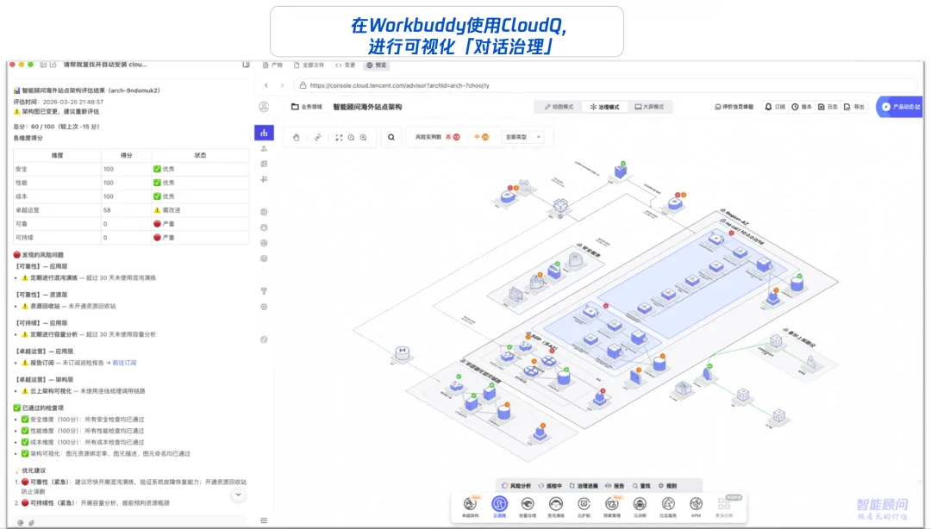The height and width of the screenshot is (529, 931).
Task: Select the hand pan tool in canvas toolbar
Action: (297, 137)
